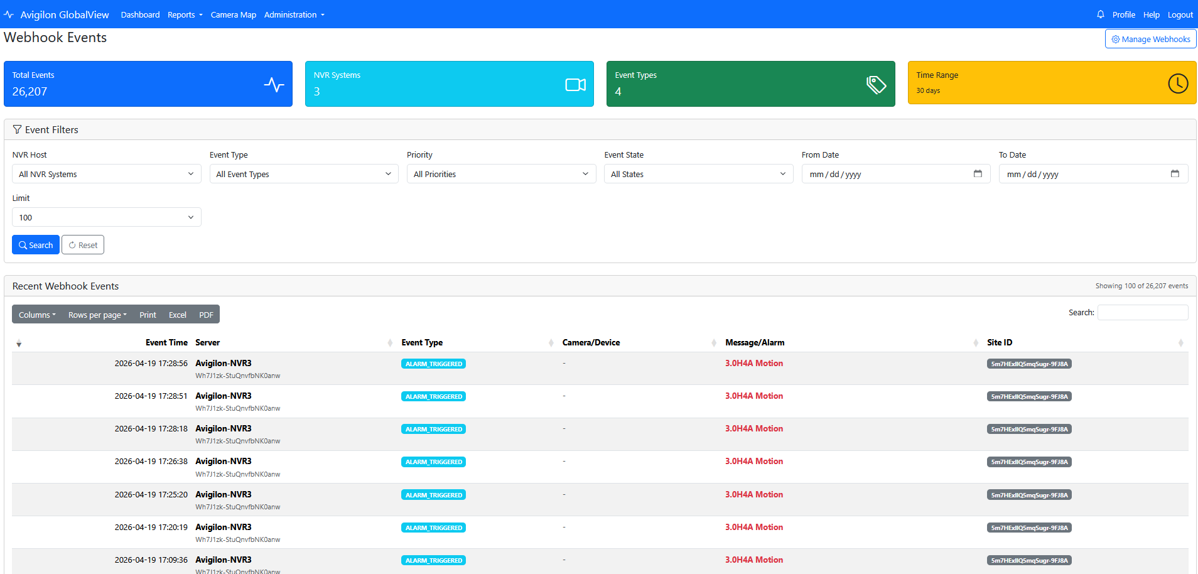Image resolution: width=1198 pixels, height=574 pixels.
Task: Click event time 2026-04-19 17:28:56
Action: 151,363
